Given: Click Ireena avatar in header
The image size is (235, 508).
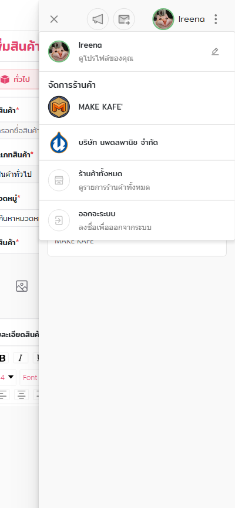Looking at the screenshot, I should click(163, 19).
